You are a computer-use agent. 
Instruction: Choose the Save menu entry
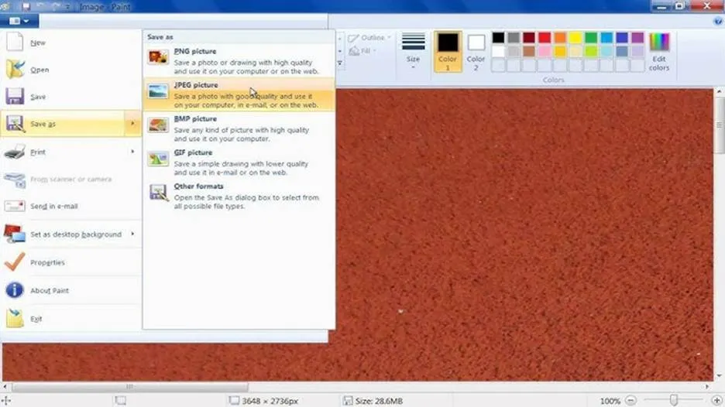point(71,97)
